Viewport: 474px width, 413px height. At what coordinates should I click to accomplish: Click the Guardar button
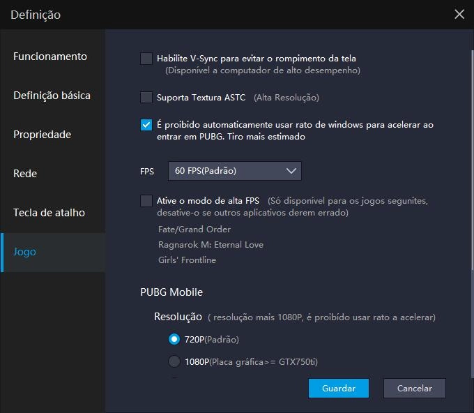pos(339,389)
